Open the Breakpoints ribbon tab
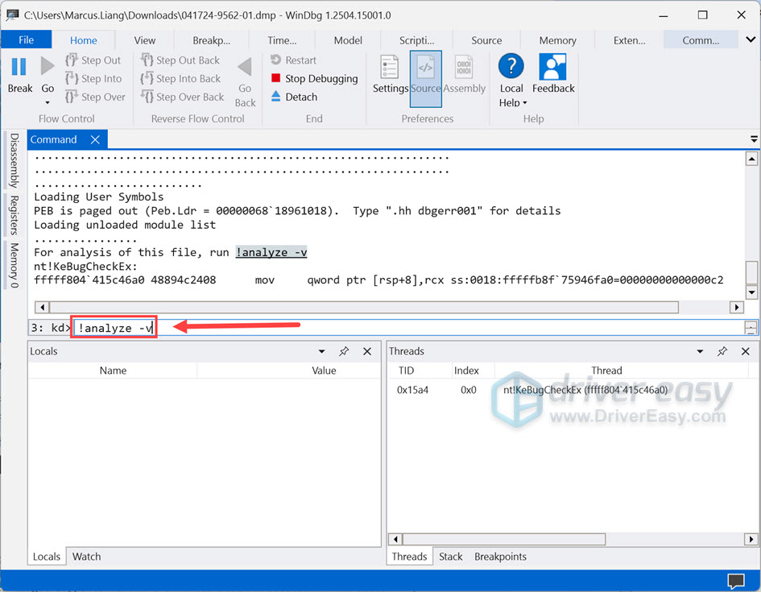Image resolution: width=761 pixels, height=592 pixels. click(x=212, y=40)
